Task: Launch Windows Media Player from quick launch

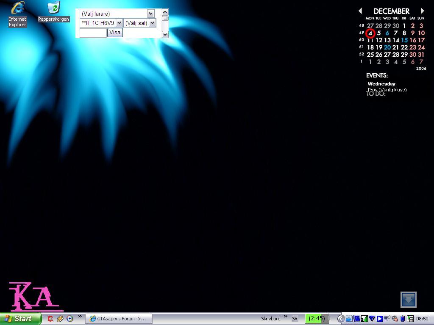Action: 70,319
